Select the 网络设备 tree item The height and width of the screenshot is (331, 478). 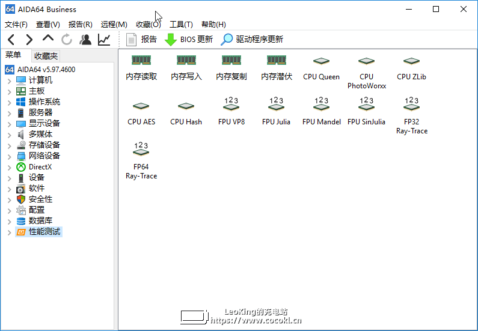[38, 156]
